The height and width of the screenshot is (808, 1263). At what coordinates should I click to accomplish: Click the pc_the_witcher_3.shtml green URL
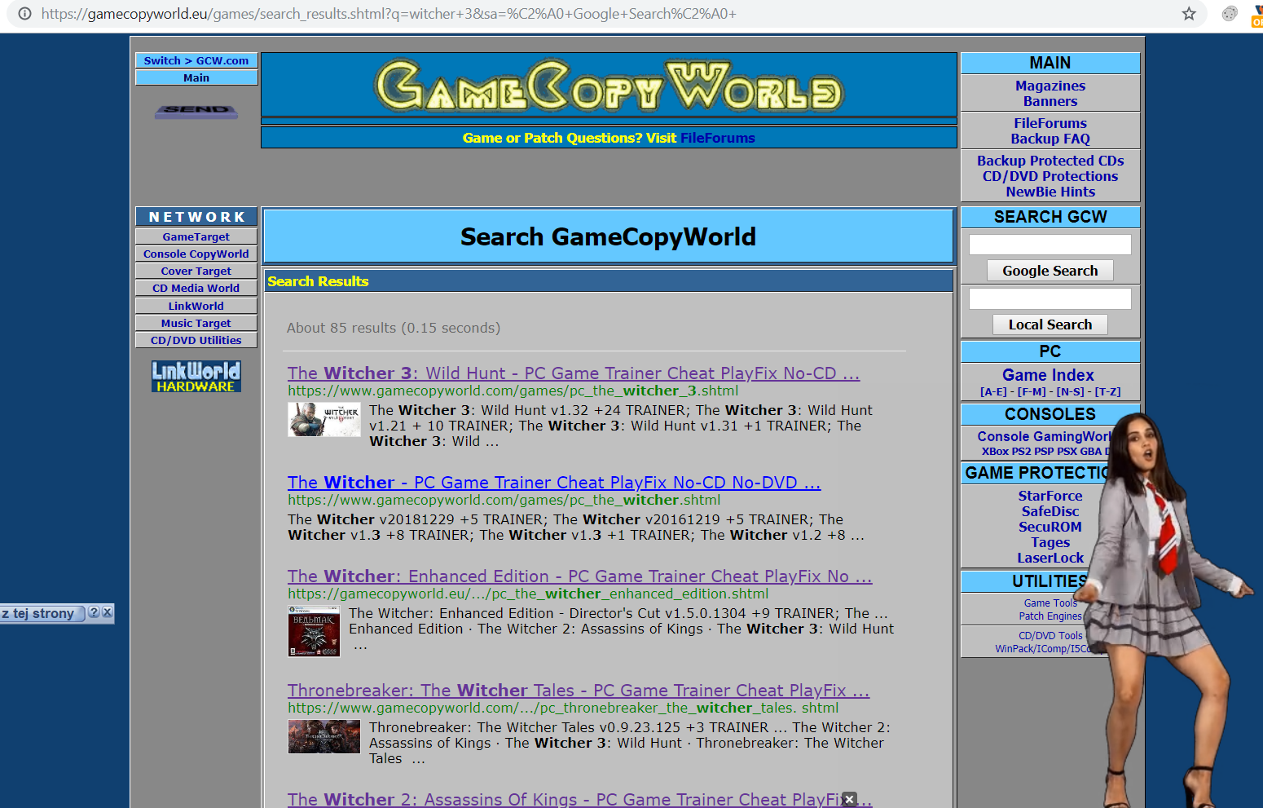click(513, 391)
